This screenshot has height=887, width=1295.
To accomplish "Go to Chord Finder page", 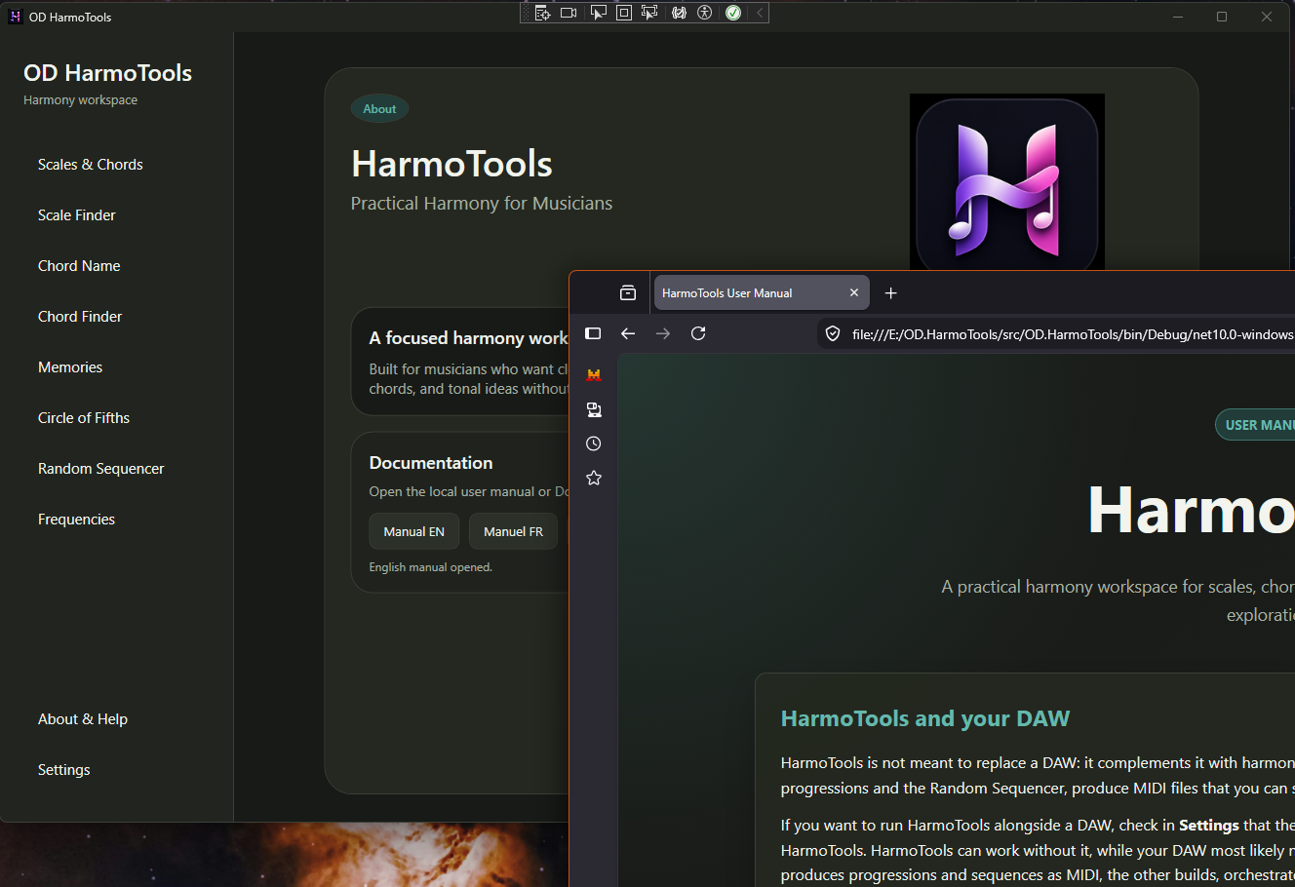I will pos(80,317).
